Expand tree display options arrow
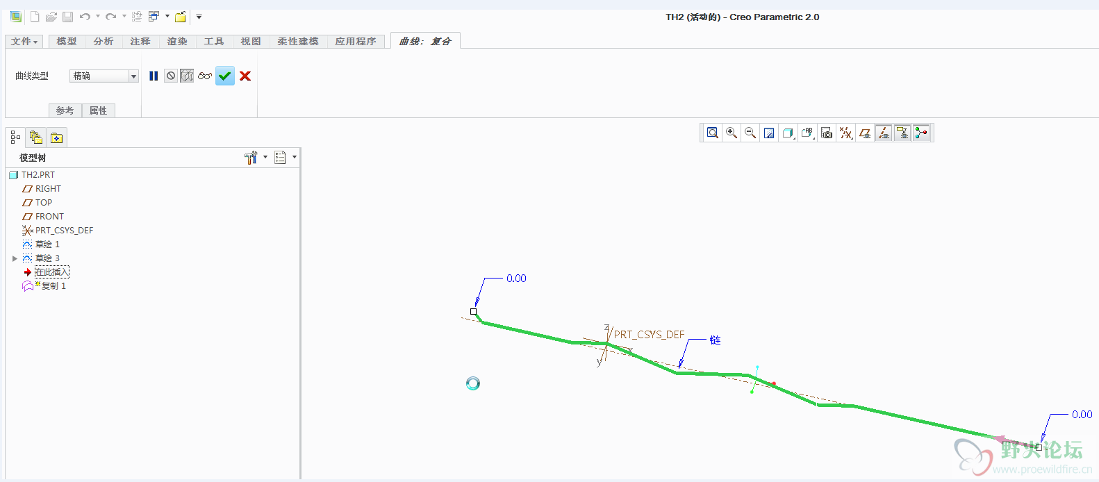 point(295,158)
